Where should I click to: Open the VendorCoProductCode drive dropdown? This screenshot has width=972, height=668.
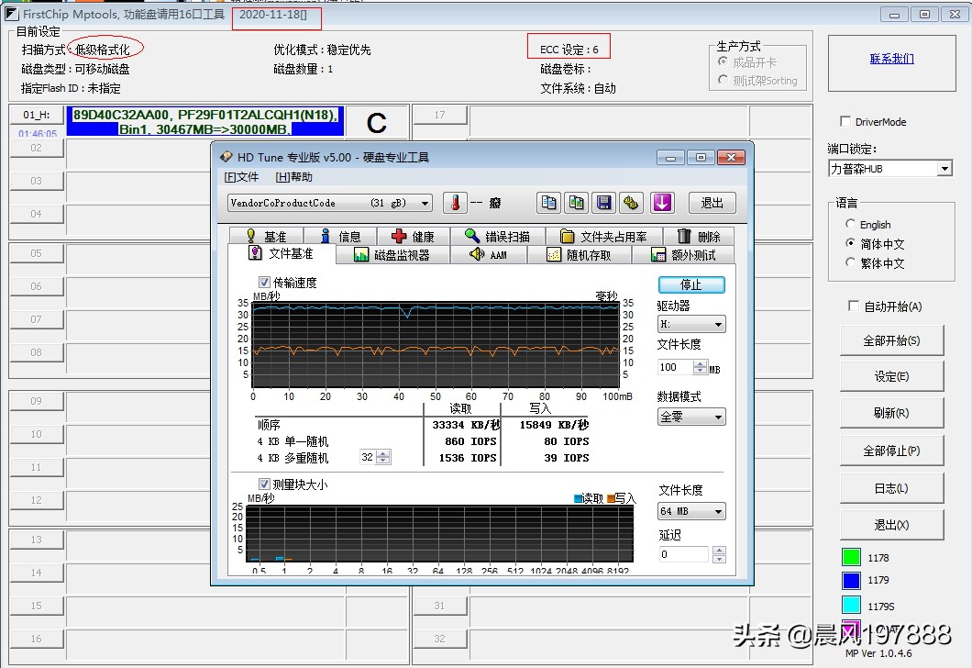(x=330, y=203)
